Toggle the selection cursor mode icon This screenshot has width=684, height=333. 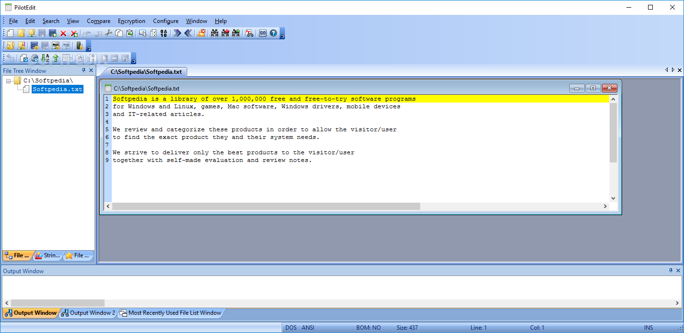(x=142, y=33)
